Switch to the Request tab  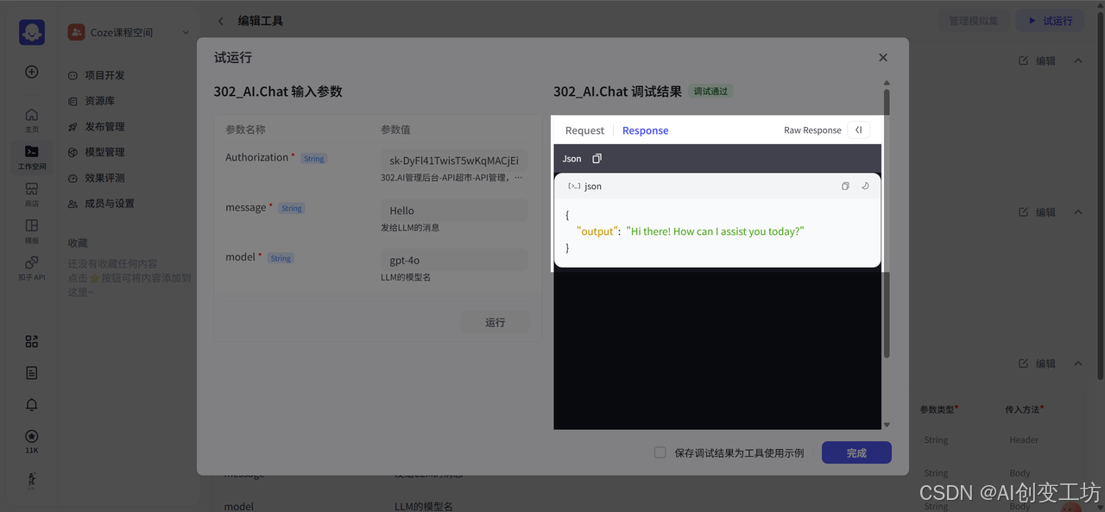pos(584,130)
